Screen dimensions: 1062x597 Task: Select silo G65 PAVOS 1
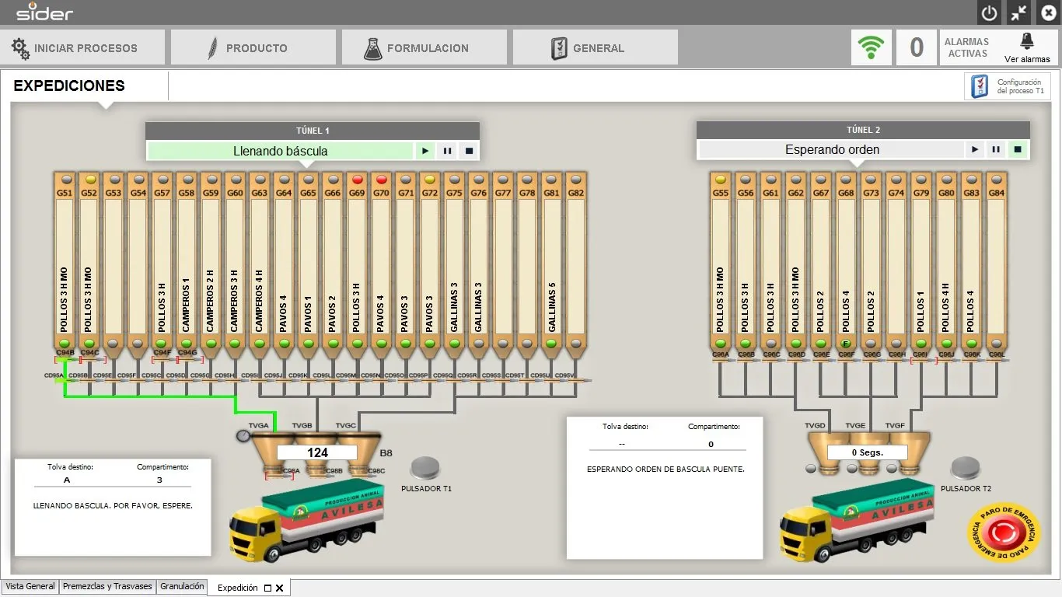click(x=308, y=264)
